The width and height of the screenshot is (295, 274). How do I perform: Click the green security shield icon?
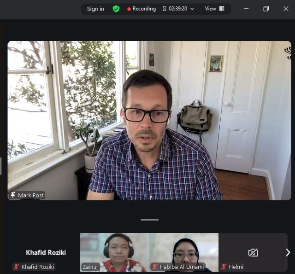116,9
